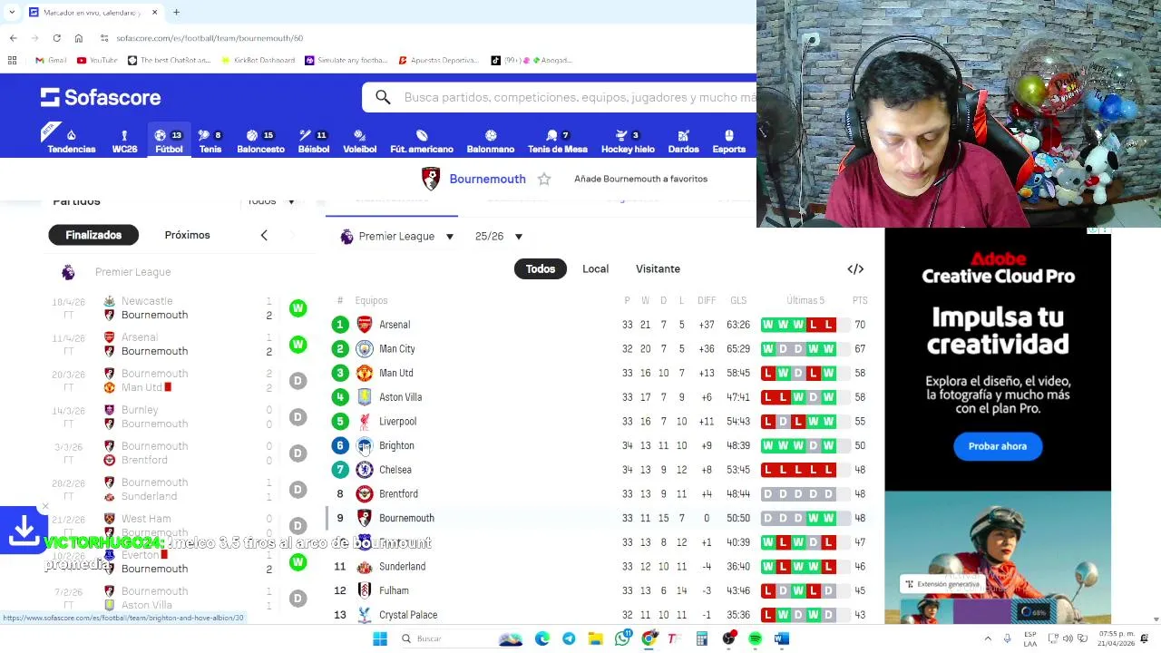Screen dimensions: 1161x653
Task: Click the Probar ahora ad button
Action: coord(998,446)
